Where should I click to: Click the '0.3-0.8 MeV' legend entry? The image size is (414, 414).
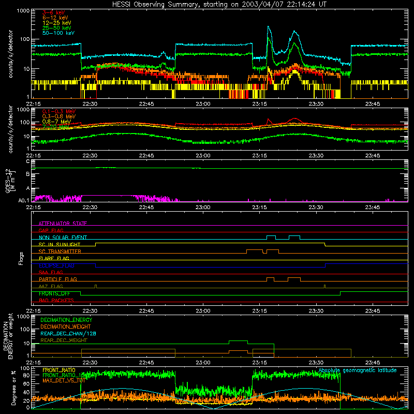pyautogui.click(x=59, y=116)
